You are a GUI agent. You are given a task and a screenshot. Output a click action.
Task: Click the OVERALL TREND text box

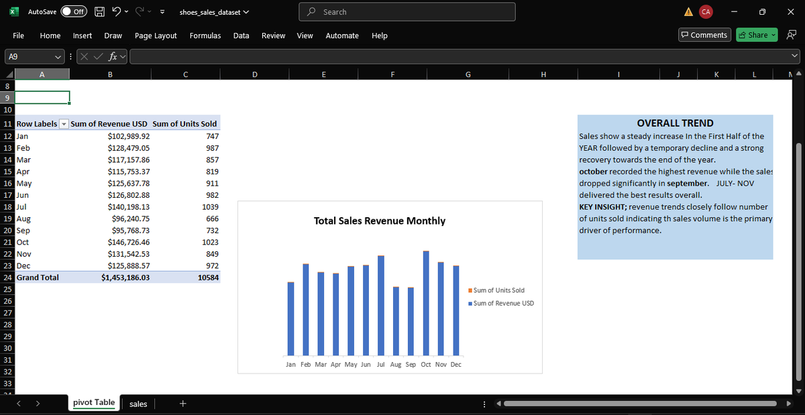(675, 186)
